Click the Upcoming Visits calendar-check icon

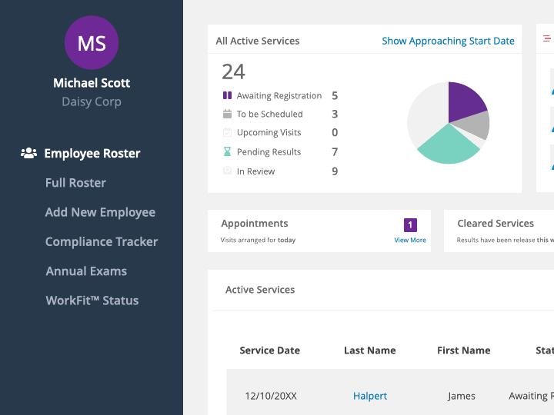[227, 133]
